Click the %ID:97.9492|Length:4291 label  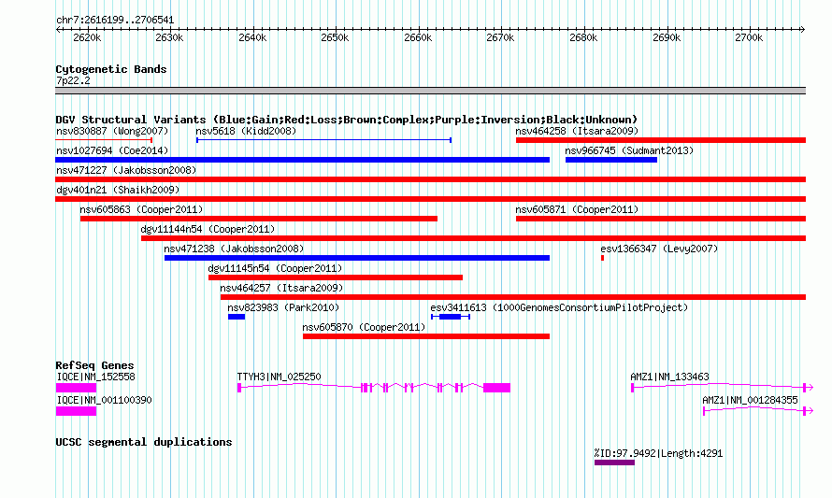coord(658,453)
